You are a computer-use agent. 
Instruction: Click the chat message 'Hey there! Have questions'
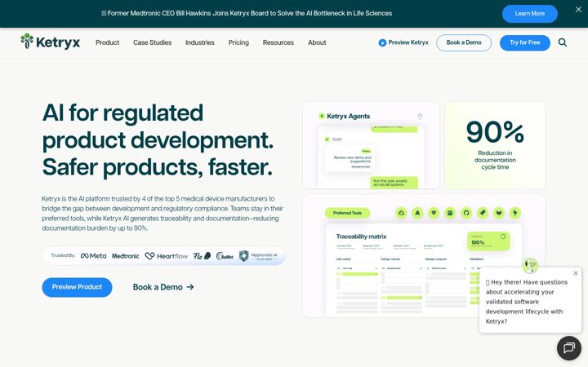pos(527,302)
